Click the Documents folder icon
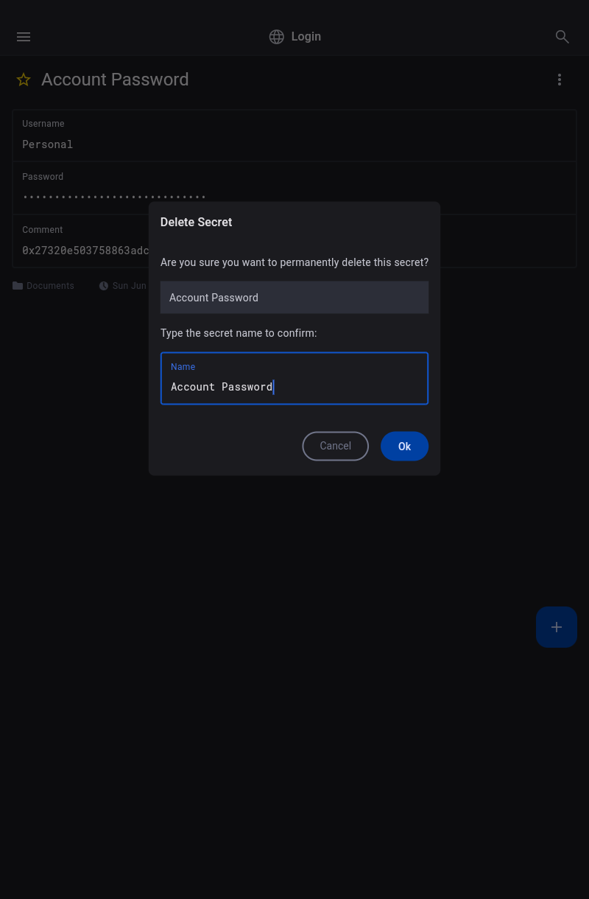 18,286
